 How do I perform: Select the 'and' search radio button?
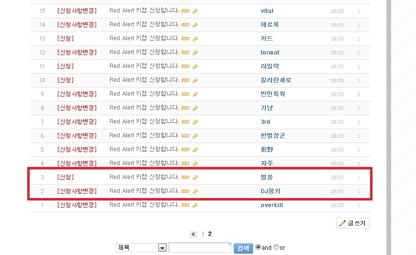coord(258,247)
